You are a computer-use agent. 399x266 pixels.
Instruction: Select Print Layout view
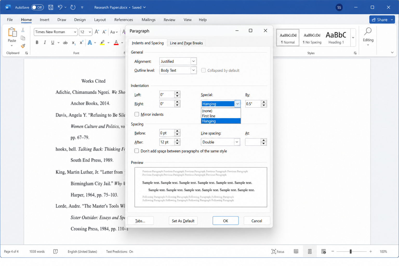(x=310, y=251)
